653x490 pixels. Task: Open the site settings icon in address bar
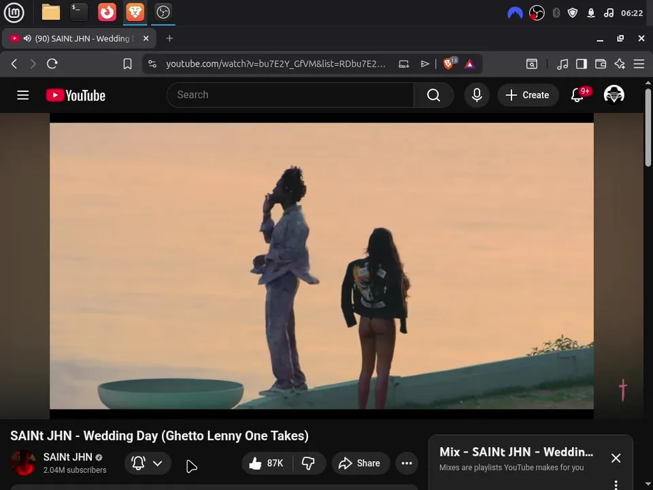[152, 64]
